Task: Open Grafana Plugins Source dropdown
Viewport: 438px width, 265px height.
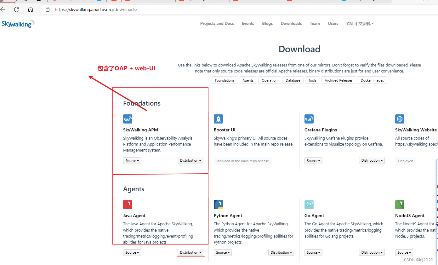Action: pos(313,161)
